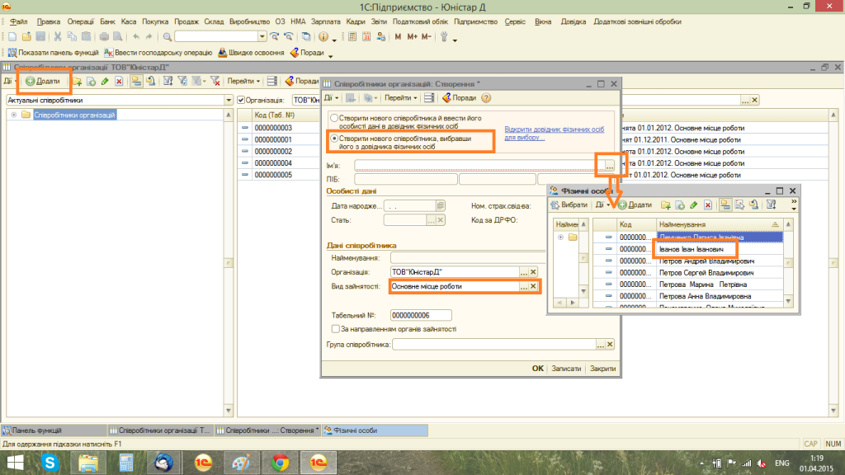Click the pencil edit icon in Фізичні особи window
The height and width of the screenshot is (475, 845).
[694, 205]
